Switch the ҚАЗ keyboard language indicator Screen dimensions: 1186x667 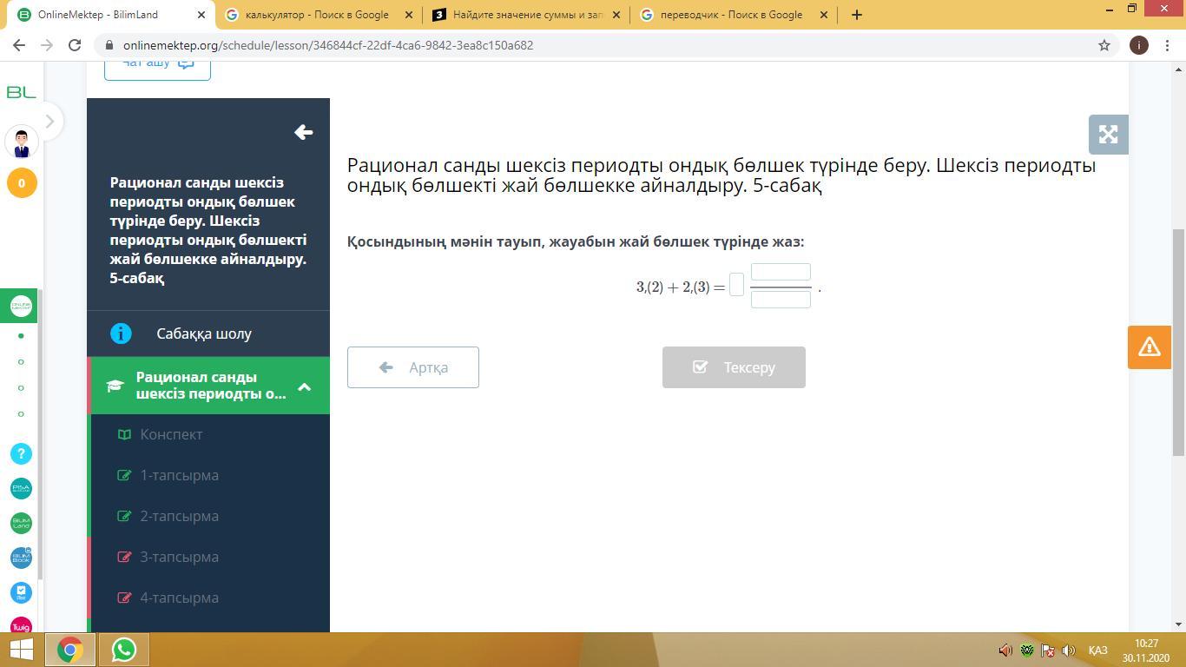tap(1097, 650)
